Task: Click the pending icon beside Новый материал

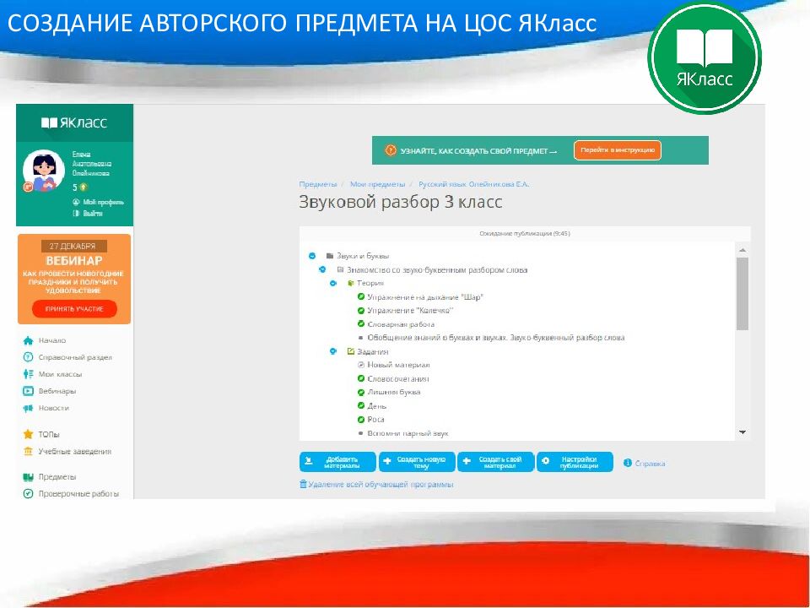Action: (x=361, y=365)
